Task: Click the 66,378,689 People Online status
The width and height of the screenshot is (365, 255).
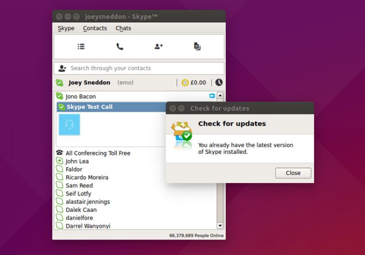Action: [x=197, y=236]
